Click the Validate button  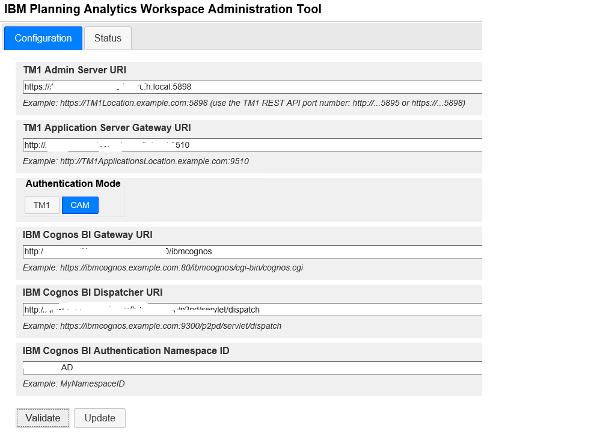[x=43, y=418]
